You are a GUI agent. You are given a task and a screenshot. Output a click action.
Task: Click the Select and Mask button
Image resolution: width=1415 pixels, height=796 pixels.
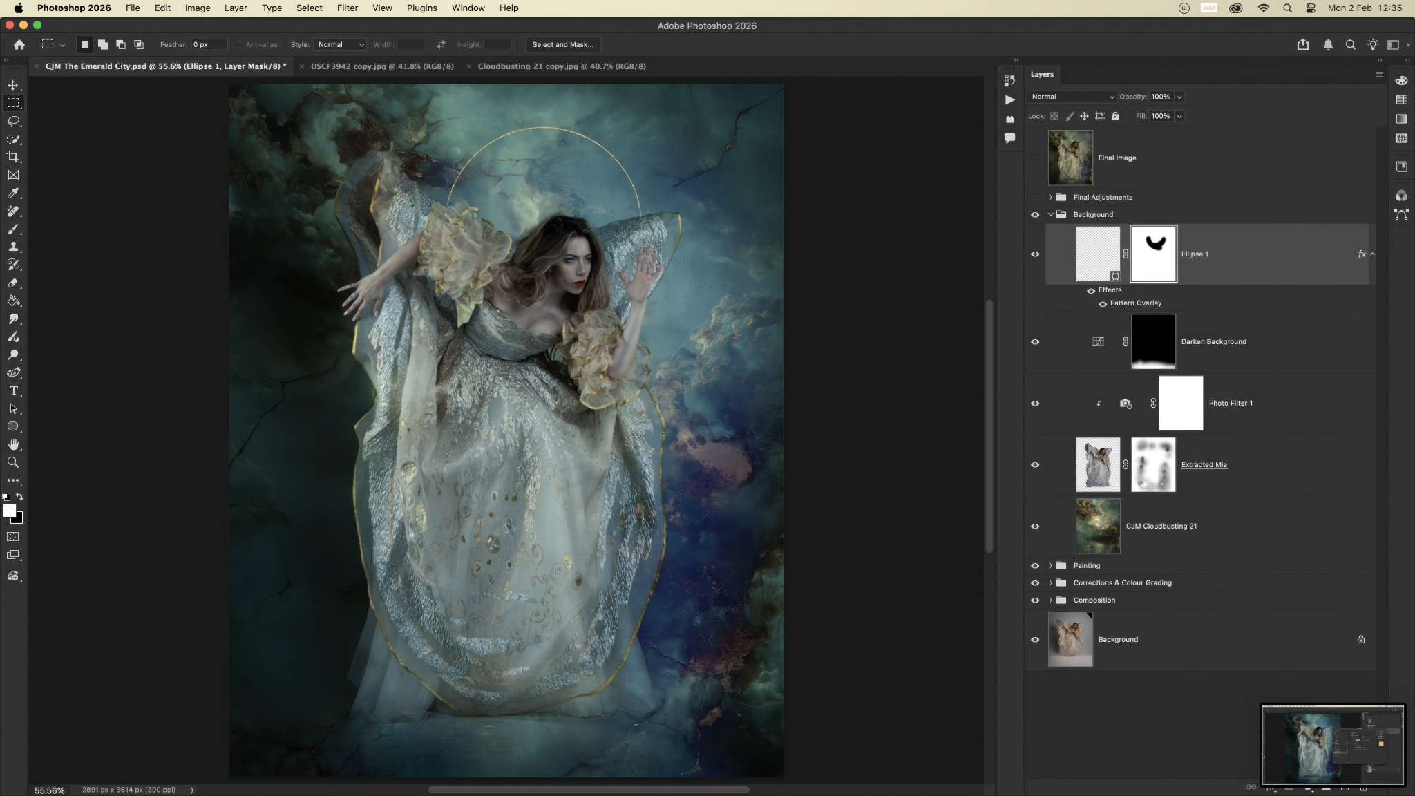point(562,44)
